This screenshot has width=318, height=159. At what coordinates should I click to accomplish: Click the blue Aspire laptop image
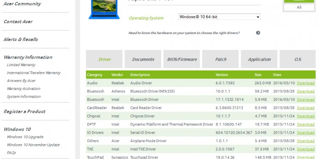point(104,9)
